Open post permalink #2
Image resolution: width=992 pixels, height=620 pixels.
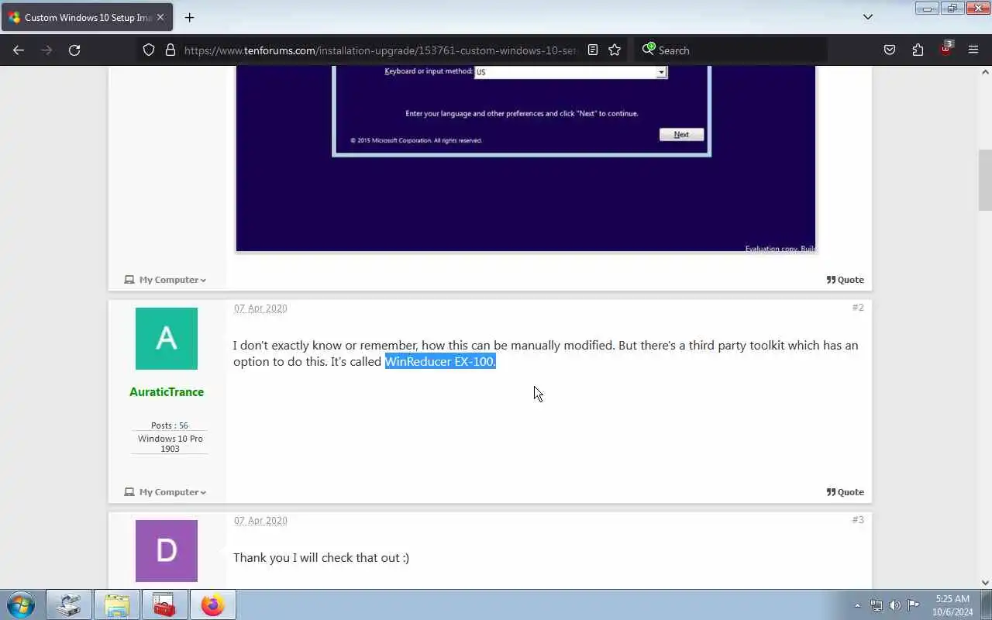(x=858, y=308)
